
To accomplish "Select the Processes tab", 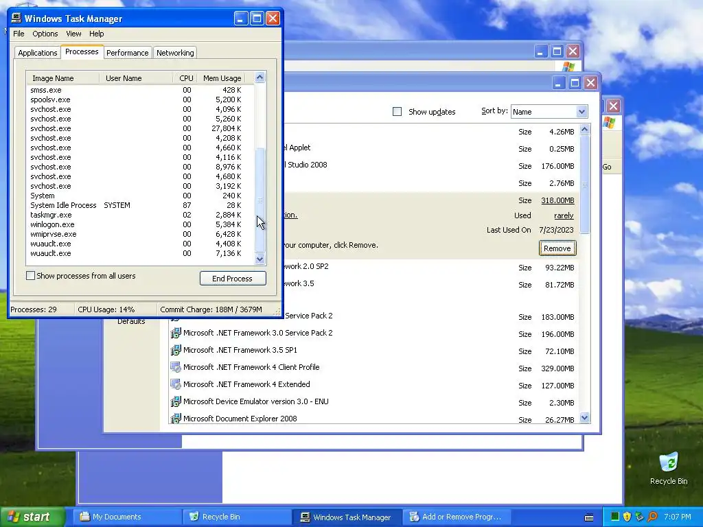I will 82,51.
